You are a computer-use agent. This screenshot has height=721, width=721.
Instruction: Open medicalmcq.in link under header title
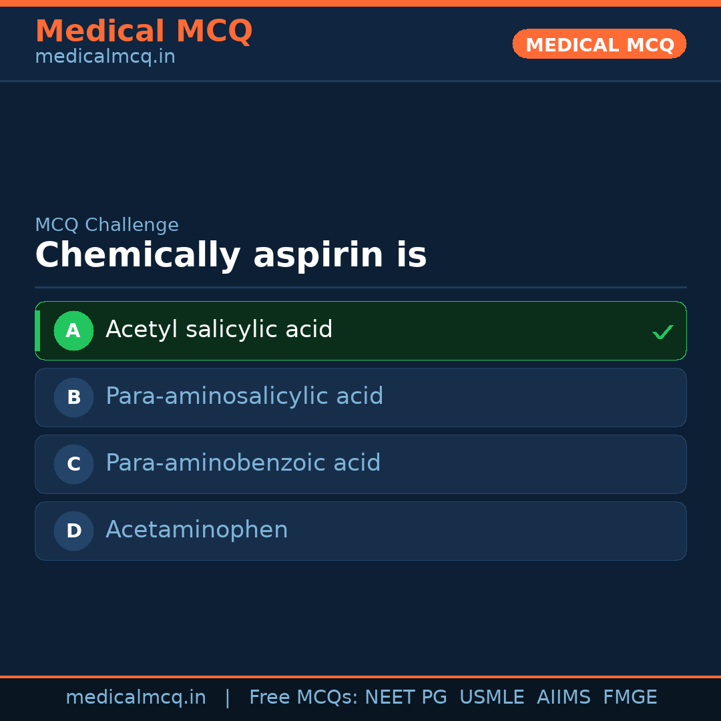105,57
